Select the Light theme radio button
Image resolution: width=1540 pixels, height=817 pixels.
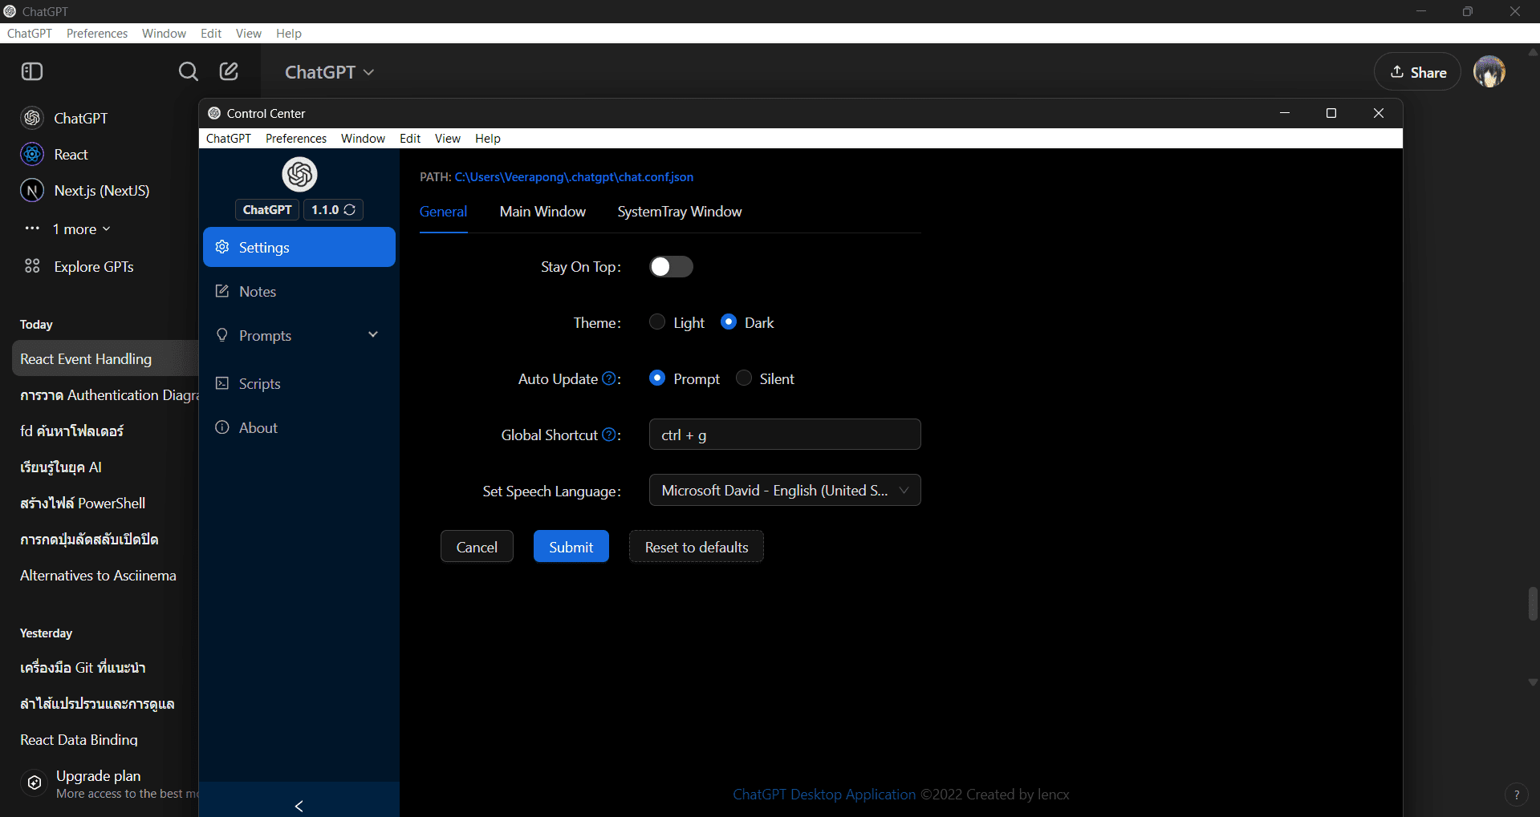657,322
